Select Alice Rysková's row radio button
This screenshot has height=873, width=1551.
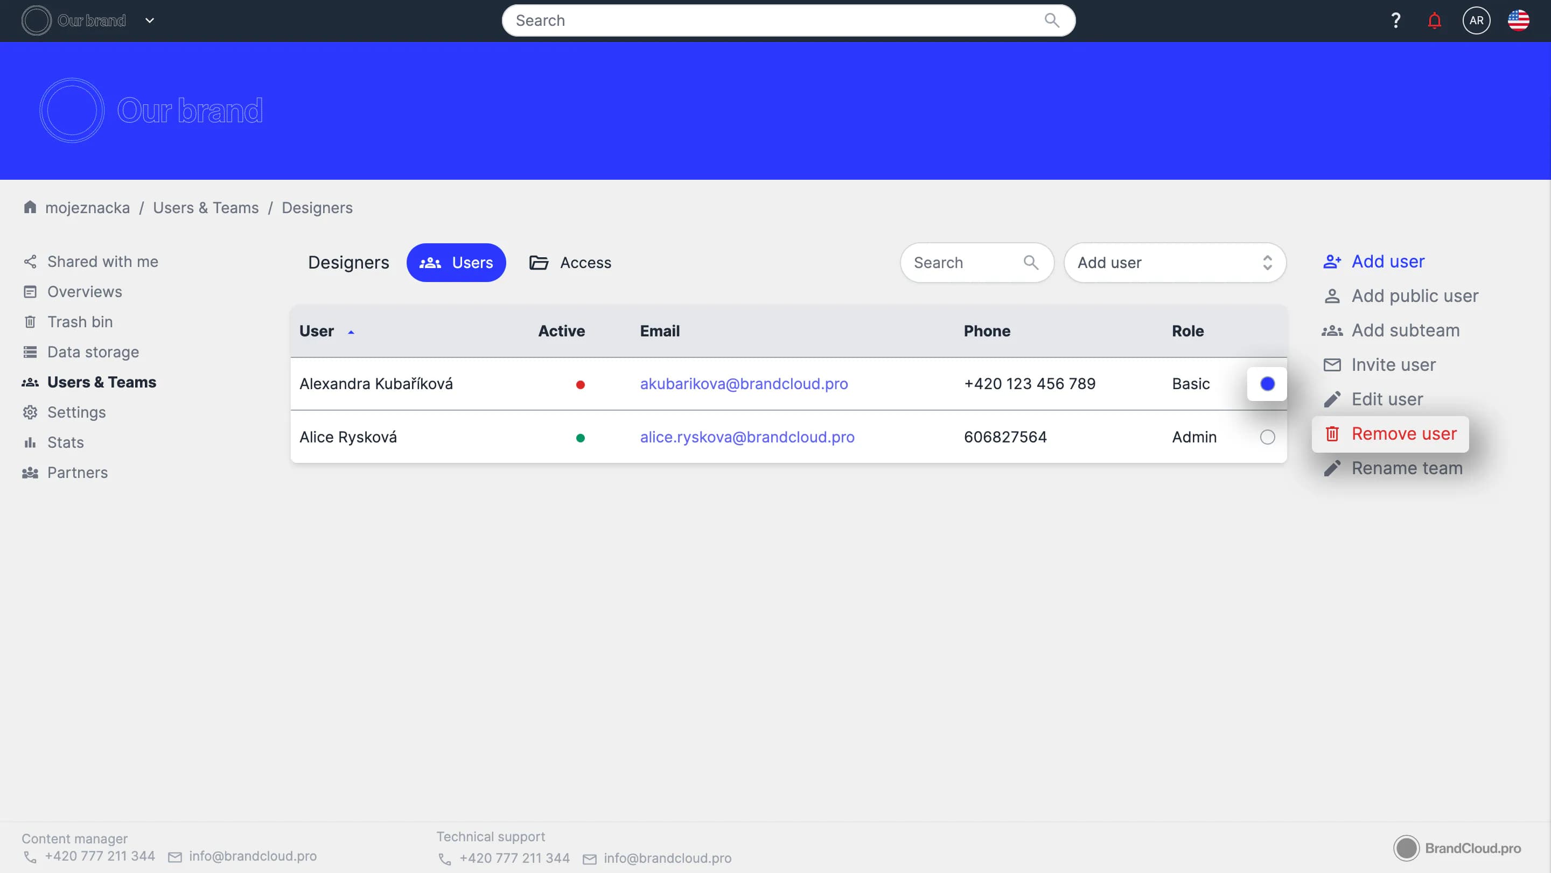(x=1267, y=438)
